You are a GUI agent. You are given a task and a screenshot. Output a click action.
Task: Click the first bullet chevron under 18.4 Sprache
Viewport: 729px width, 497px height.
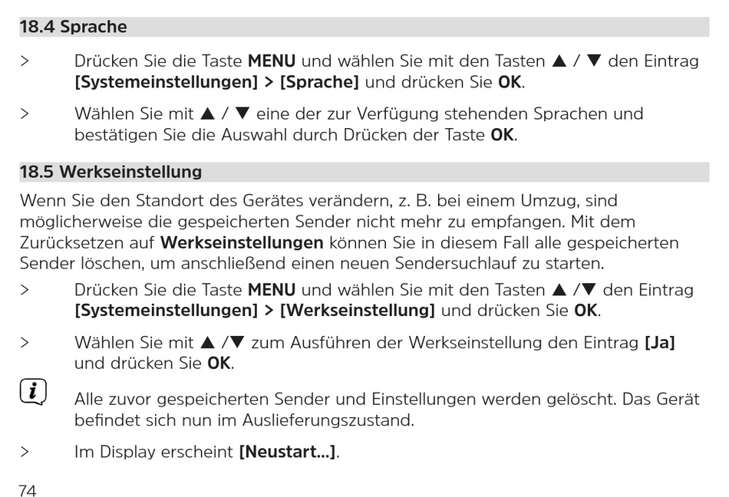pos(25,61)
